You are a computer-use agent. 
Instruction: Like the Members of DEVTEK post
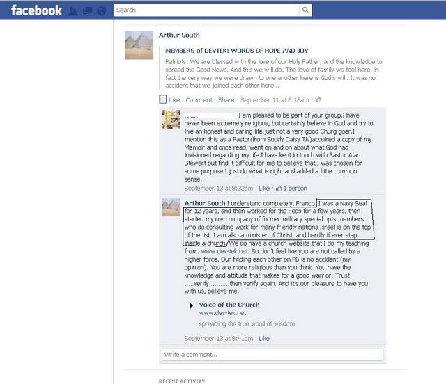(x=174, y=100)
